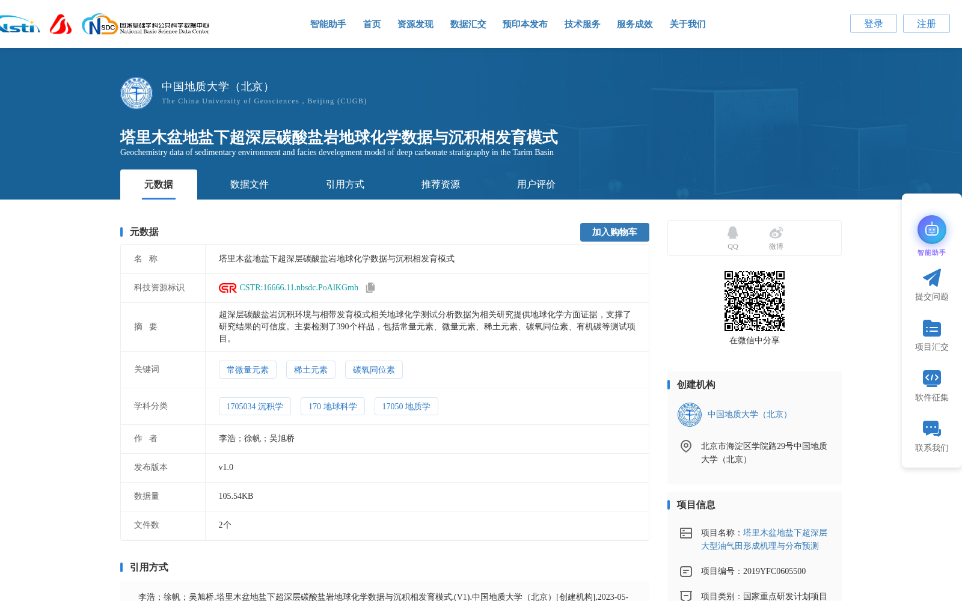Open the 数据汇交 menu item
Screen dimensions: 962x601
click(468, 24)
